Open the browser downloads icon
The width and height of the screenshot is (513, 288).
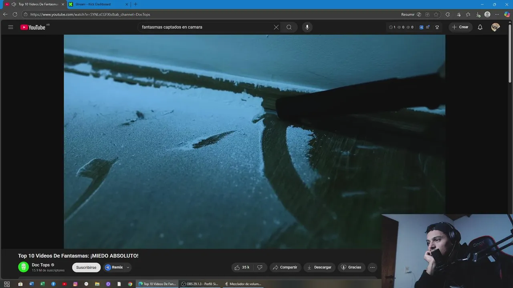[478, 14]
